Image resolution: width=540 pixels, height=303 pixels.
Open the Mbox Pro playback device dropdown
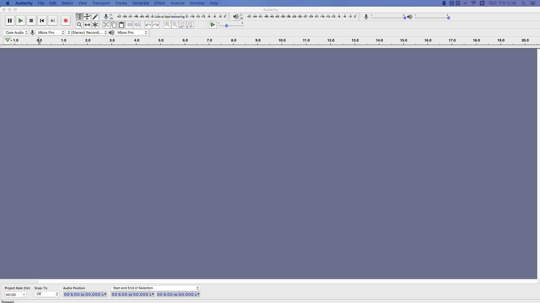click(132, 33)
